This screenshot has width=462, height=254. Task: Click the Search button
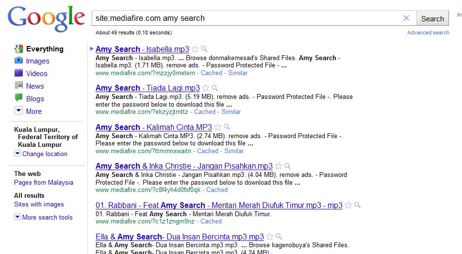tap(432, 18)
